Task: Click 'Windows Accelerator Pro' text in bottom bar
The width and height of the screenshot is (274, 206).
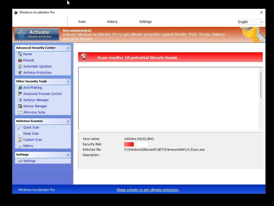Action: 36,190
